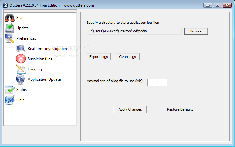Click the blue Help icon
235x147 pixels.
point(10,100)
